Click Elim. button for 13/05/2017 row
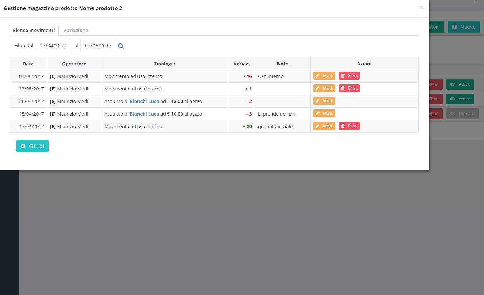484x295 pixels. point(349,88)
